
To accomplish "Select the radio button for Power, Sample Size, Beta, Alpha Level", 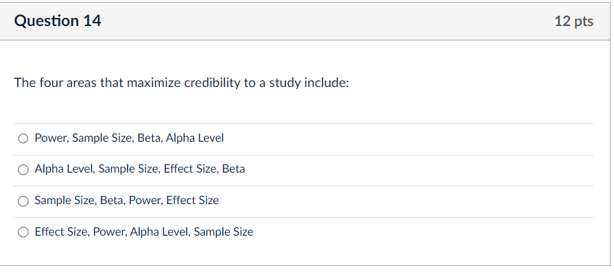I will click(x=23, y=138).
